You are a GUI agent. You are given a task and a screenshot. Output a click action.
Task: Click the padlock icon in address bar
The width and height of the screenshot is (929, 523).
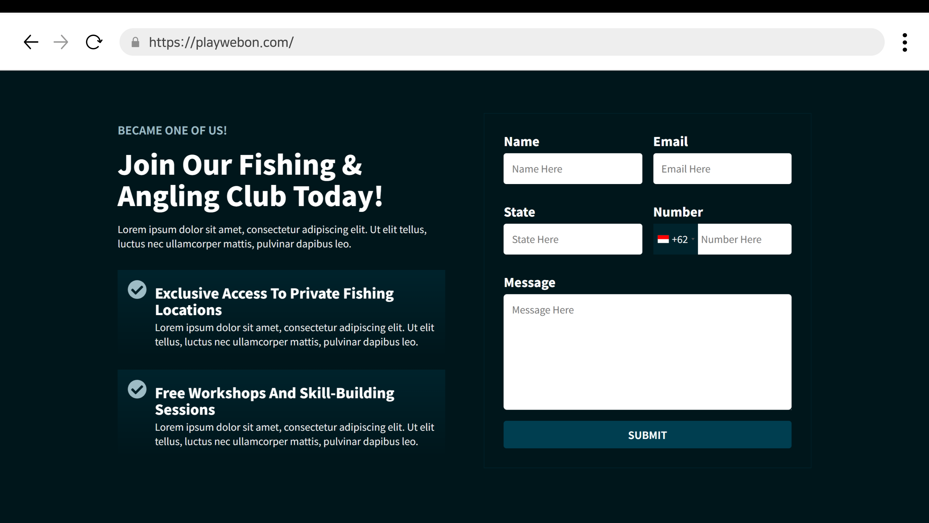(135, 42)
